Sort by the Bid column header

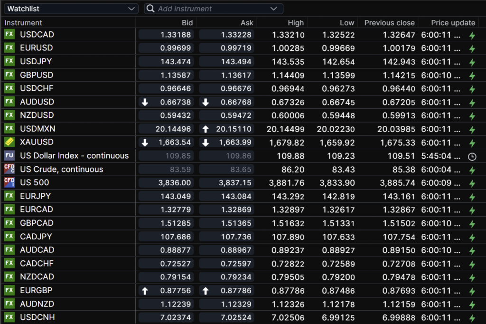(187, 23)
